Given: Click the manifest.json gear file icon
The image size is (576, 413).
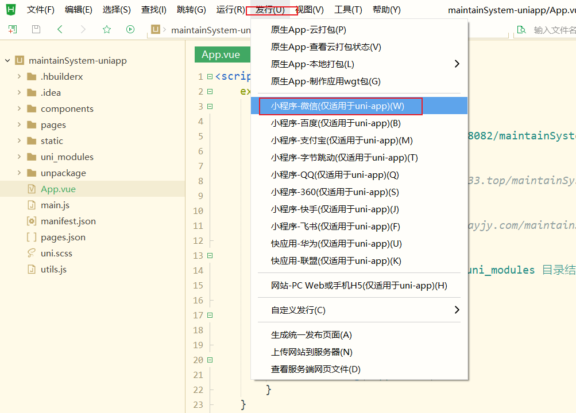Looking at the screenshot, I should [32, 221].
